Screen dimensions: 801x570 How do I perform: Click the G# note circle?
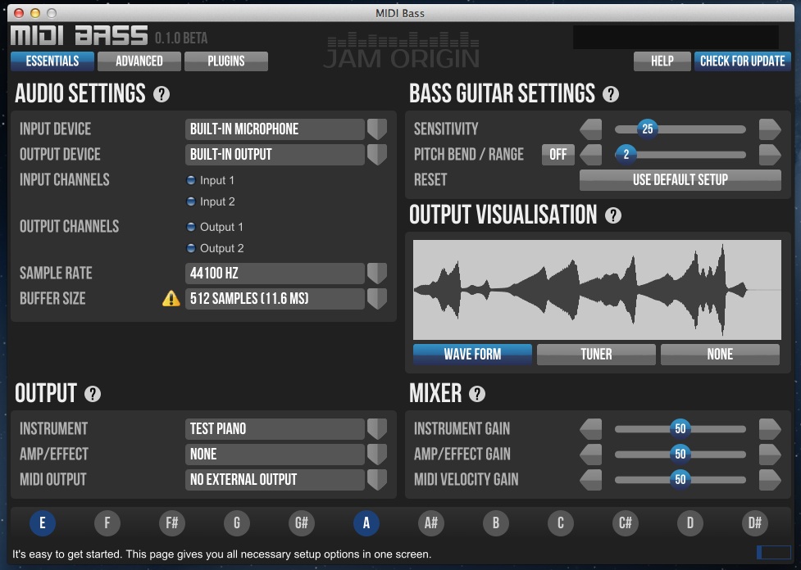[302, 523]
